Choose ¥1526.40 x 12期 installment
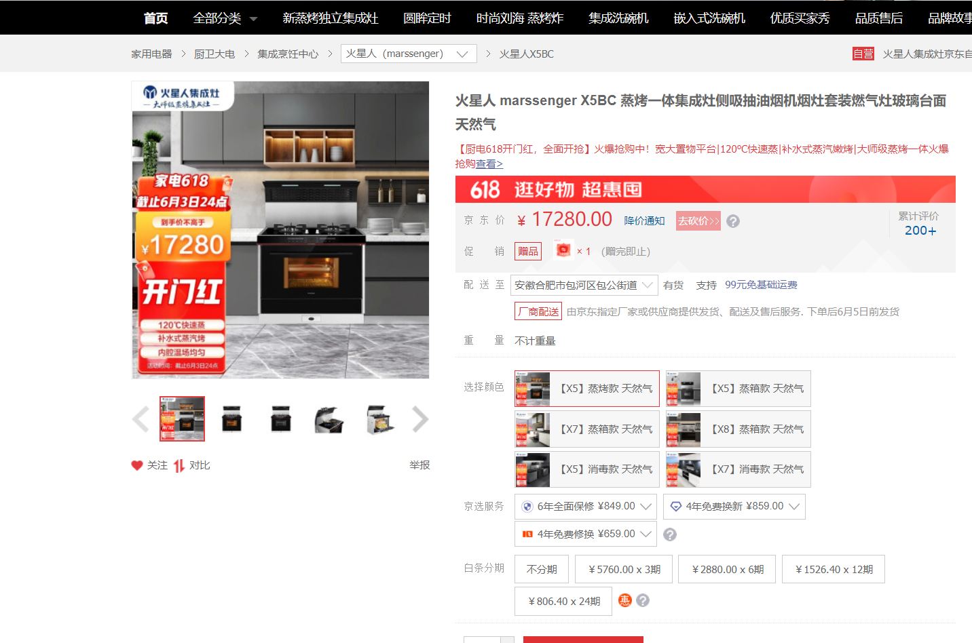972x643 pixels. click(834, 569)
